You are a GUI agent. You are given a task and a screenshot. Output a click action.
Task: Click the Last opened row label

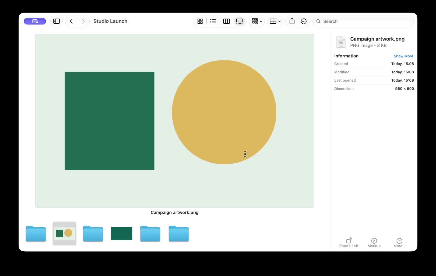[345, 80]
